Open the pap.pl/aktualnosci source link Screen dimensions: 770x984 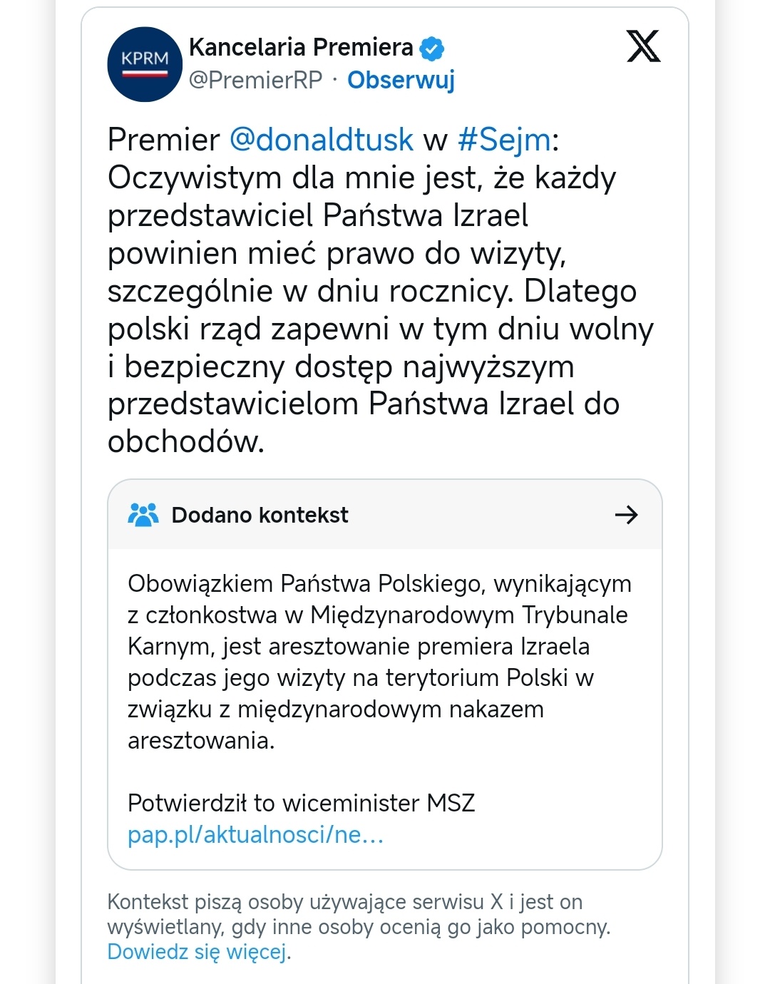(255, 834)
